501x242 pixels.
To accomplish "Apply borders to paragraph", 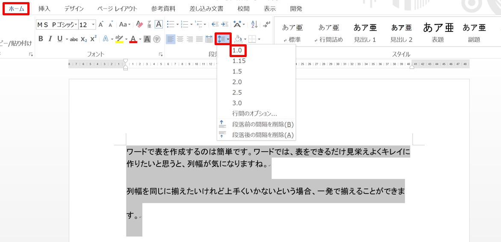I will (x=252, y=39).
